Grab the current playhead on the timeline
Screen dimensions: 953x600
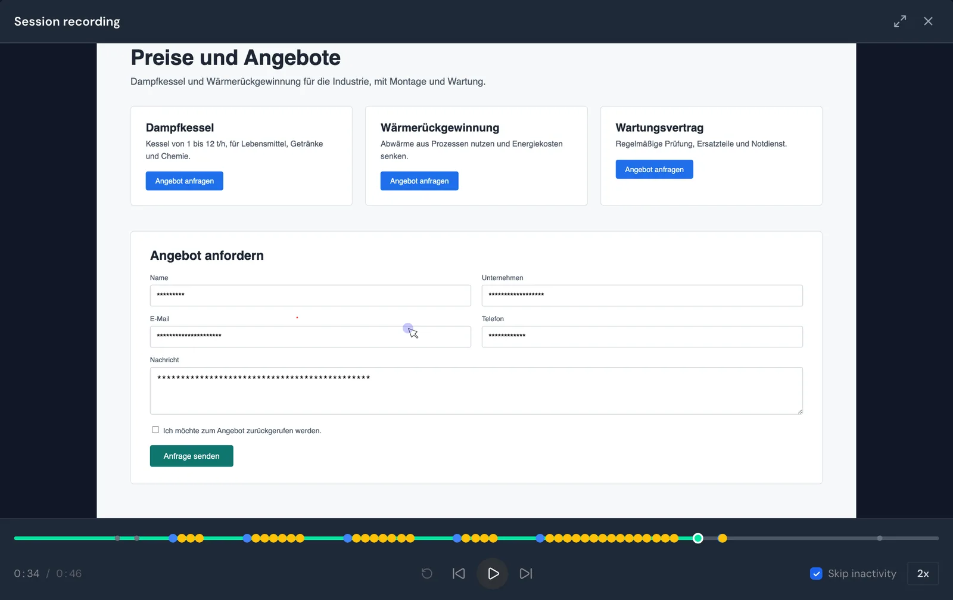click(698, 538)
